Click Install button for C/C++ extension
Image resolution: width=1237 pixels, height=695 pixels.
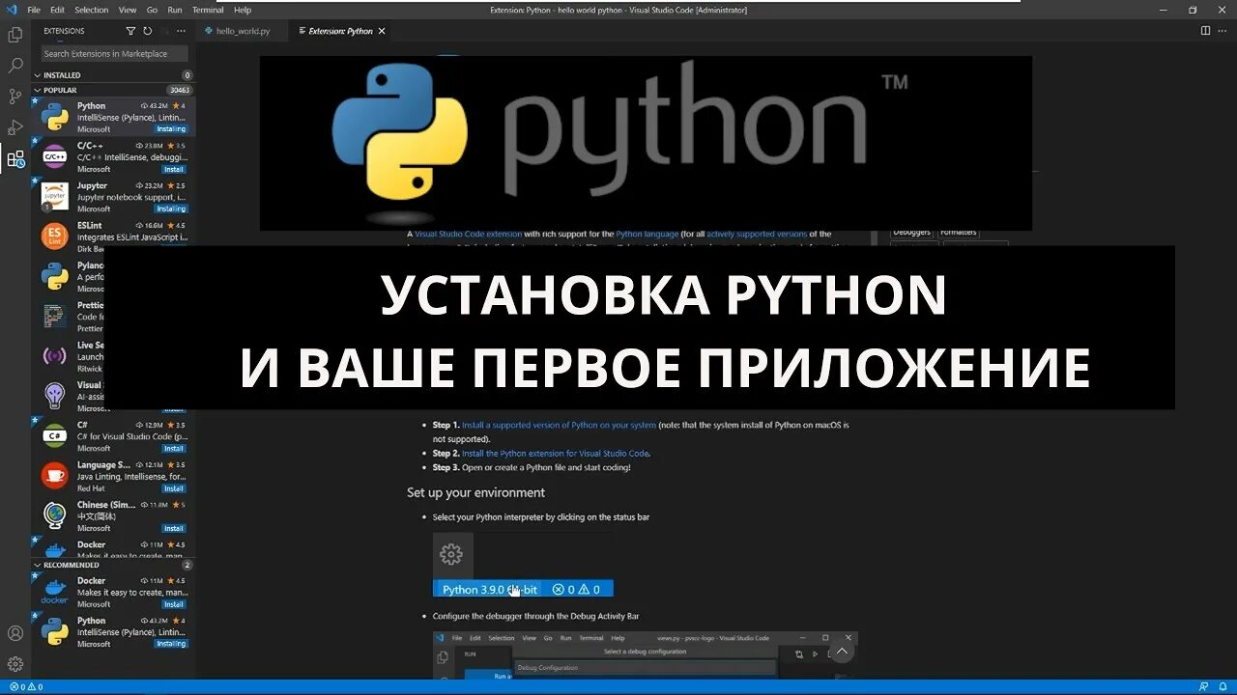(x=174, y=169)
